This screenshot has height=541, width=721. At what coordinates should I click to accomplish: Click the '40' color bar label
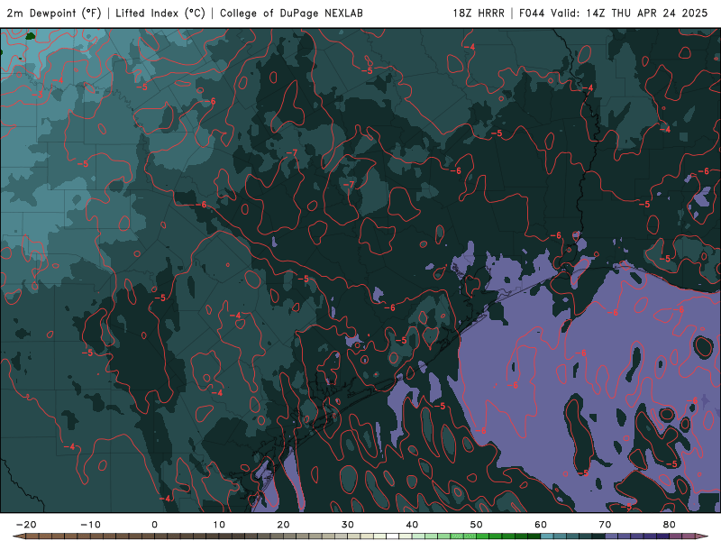tap(412, 525)
